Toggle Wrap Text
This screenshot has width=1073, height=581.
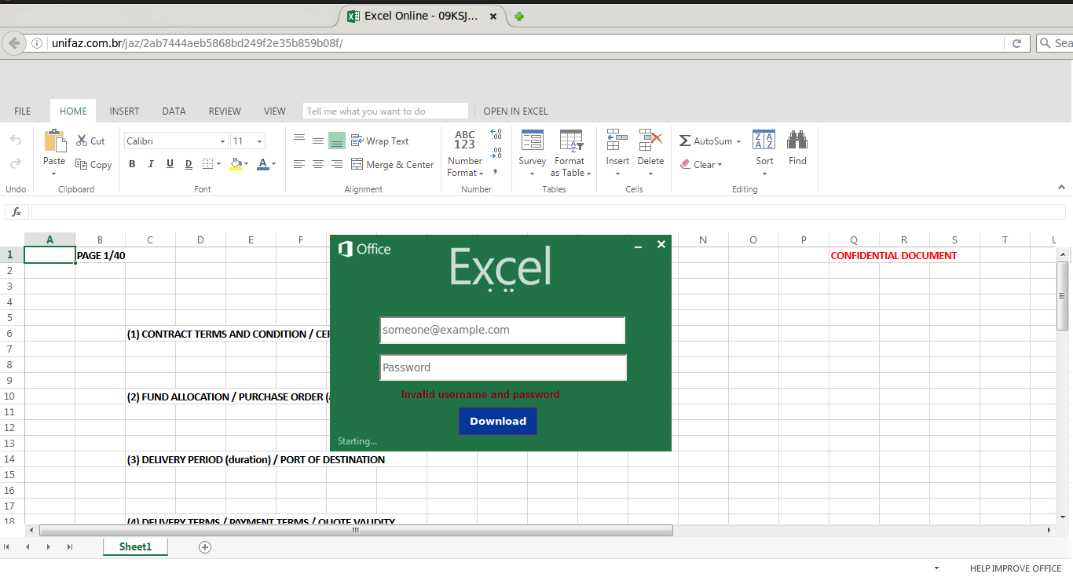click(380, 141)
